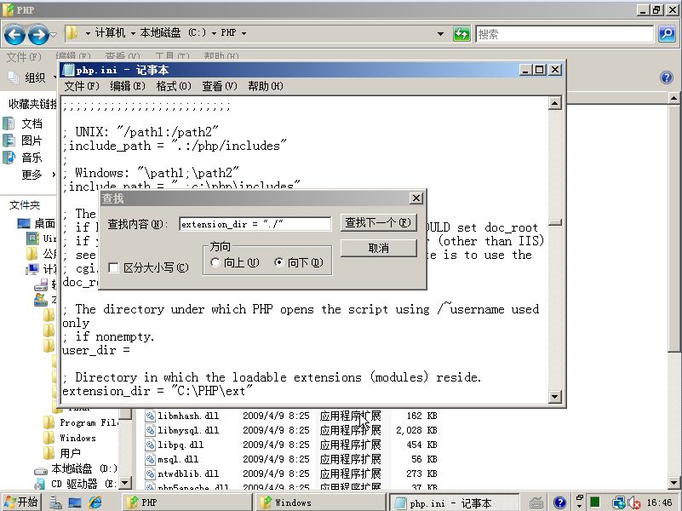
Task: Switch to PHP taskbar window button
Action: (188, 502)
